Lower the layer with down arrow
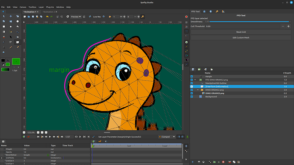The width and height of the screenshot is (294, 165). pos(203,162)
